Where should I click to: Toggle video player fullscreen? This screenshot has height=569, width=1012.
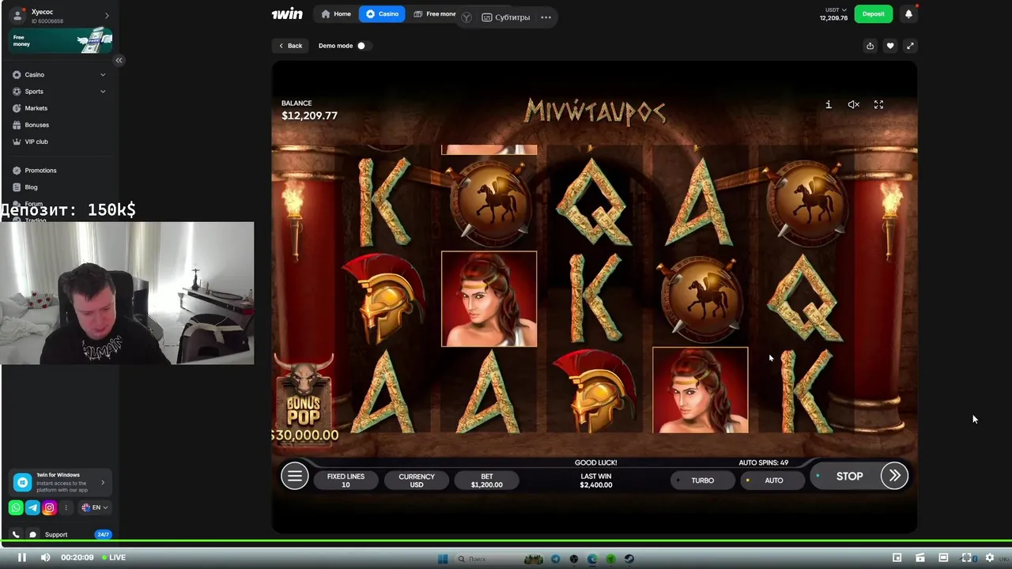click(966, 557)
